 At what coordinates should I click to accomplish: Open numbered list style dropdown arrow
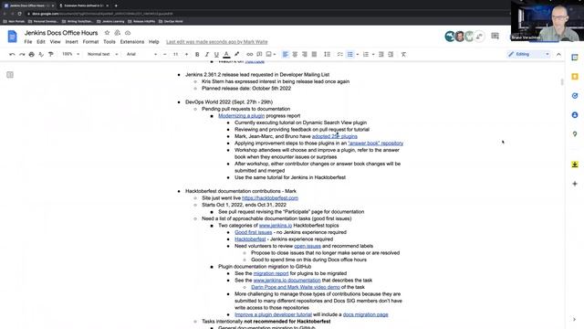(x=373, y=55)
